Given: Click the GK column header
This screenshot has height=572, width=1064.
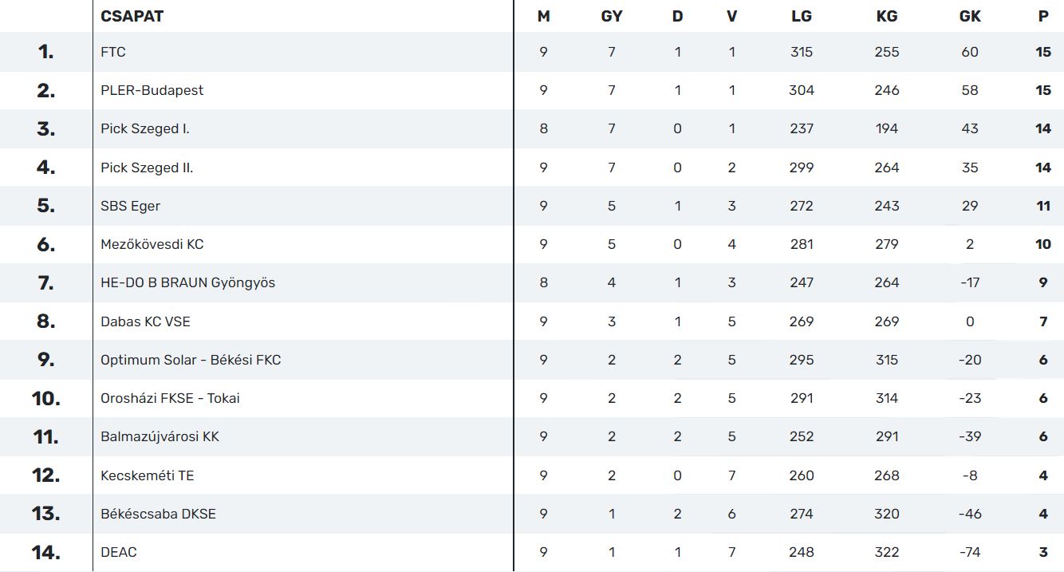Looking at the screenshot, I should (970, 16).
